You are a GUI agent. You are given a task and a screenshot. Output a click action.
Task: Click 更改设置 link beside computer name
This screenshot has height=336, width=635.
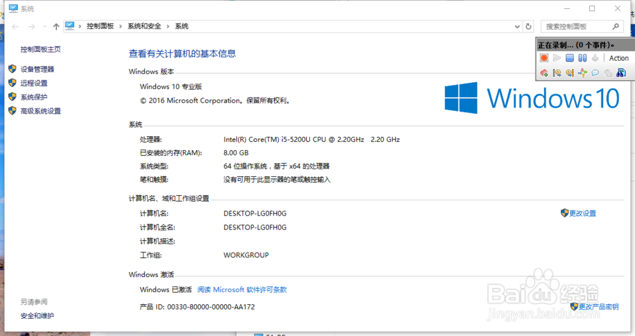point(582,213)
